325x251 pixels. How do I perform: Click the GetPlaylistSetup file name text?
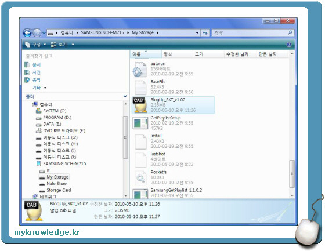tap(165, 118)
